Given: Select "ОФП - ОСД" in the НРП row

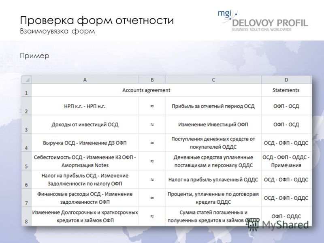Looking at the screenshot, I should coord(286,106).
